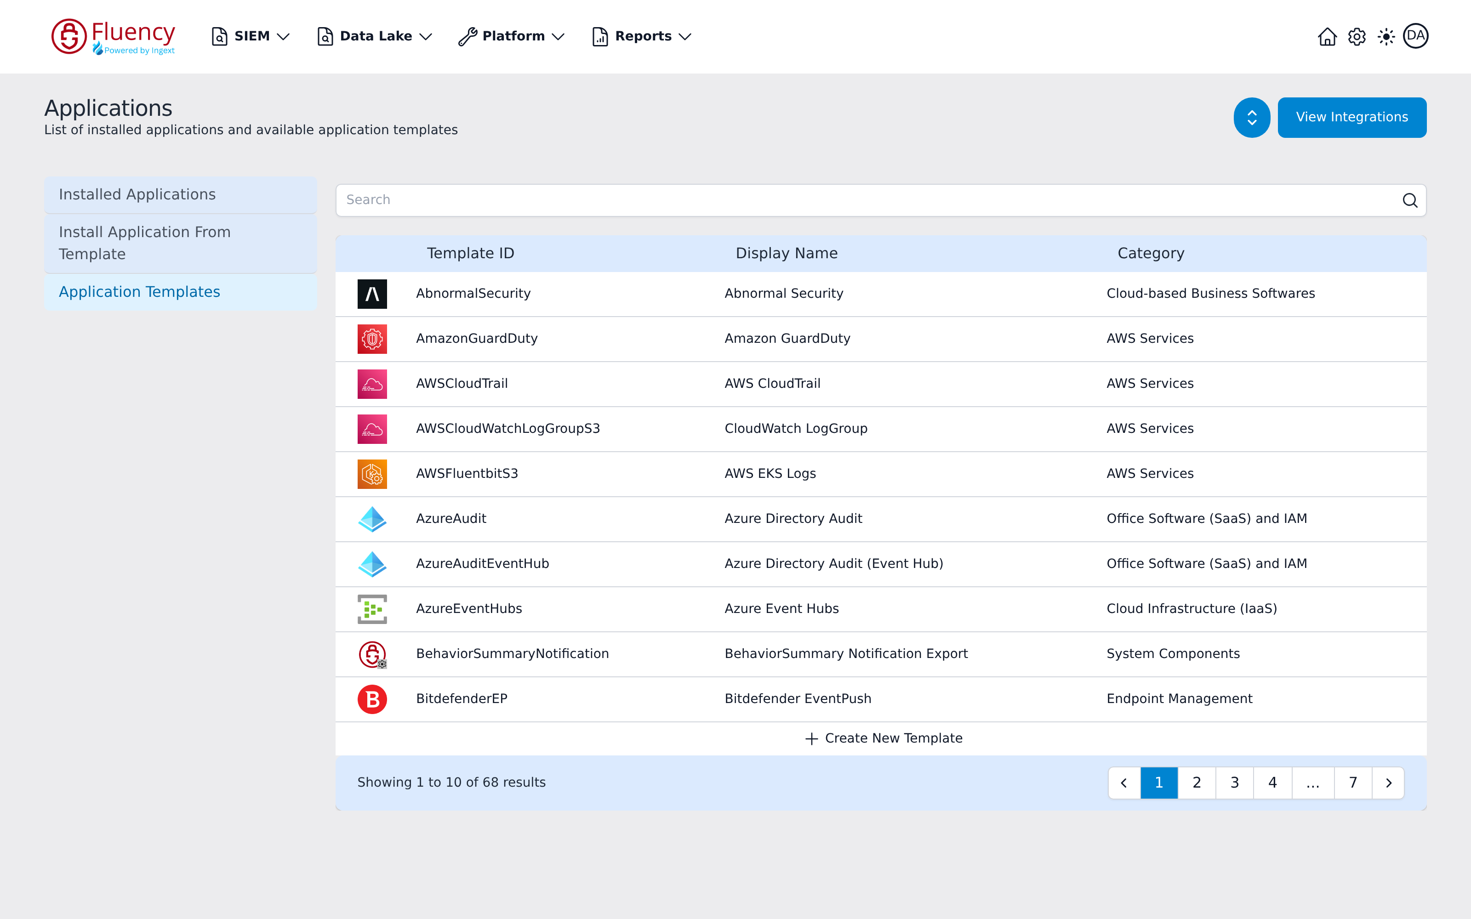This screenshot has width=1471, height=919.
Task: Expand the Reports dropdown menu
Action: click(x=642, y=36)
